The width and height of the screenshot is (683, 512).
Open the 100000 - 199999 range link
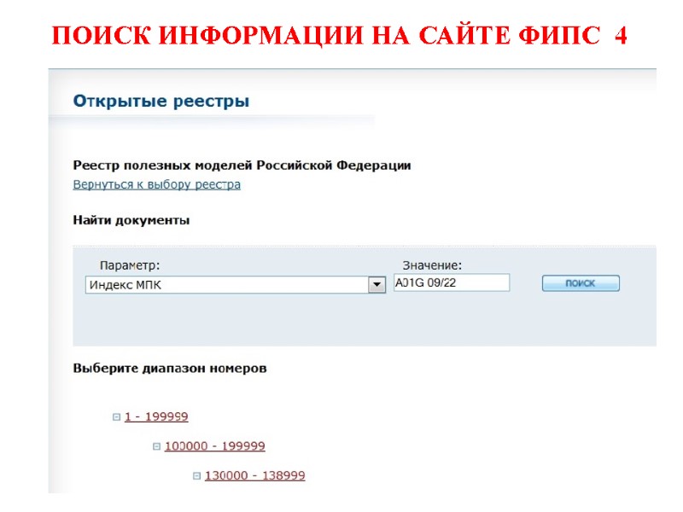tap(215, 445)
